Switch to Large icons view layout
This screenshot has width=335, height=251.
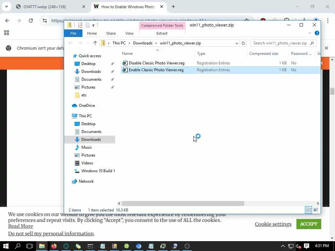(x=316, y=210)
